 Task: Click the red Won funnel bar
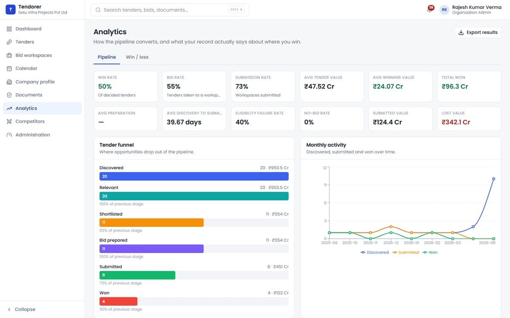[118, 301]
